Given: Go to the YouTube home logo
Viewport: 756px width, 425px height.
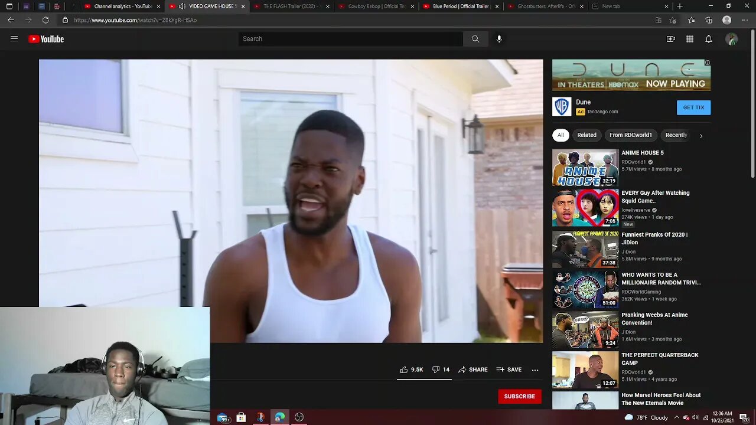Looking at the screenshot, I should click(x=46, y=39).
